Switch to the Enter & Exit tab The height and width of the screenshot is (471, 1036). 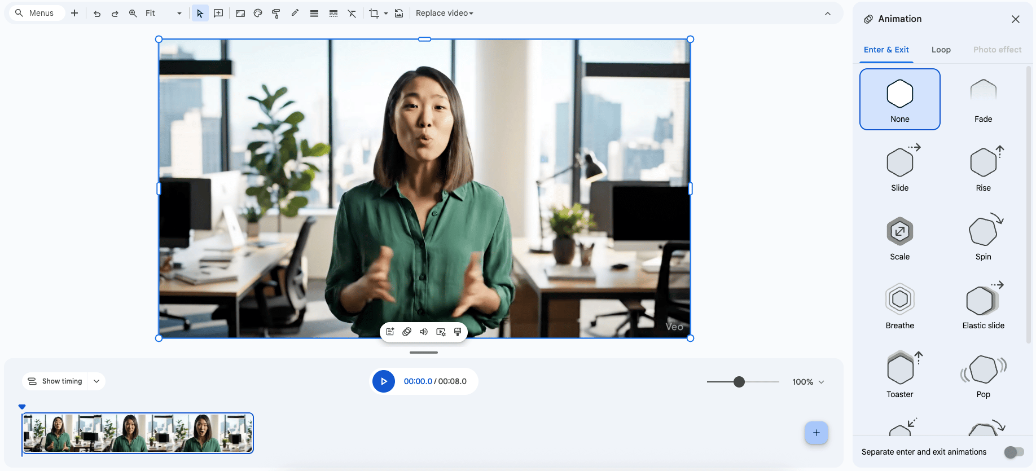pos(886,50)
